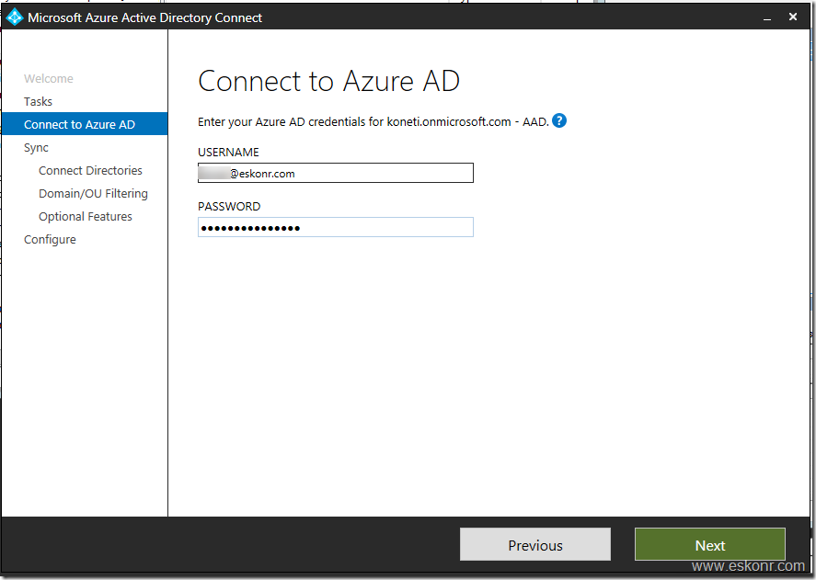
Task: Click into the USERNAME field
Action: [336, 173]
